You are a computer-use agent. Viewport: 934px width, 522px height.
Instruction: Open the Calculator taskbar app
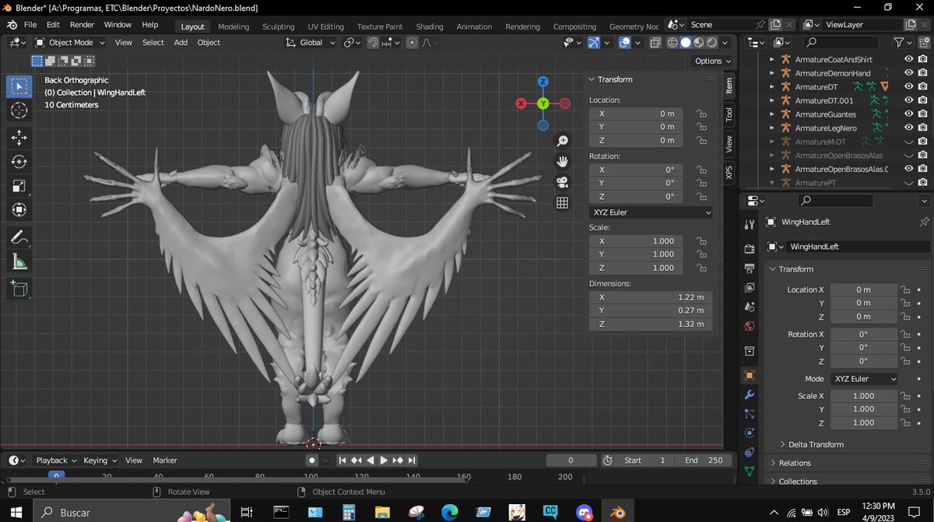tap(349, 513)
